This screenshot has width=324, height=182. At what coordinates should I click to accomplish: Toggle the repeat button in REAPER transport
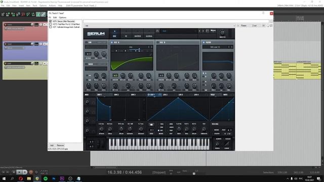(36, 172)
